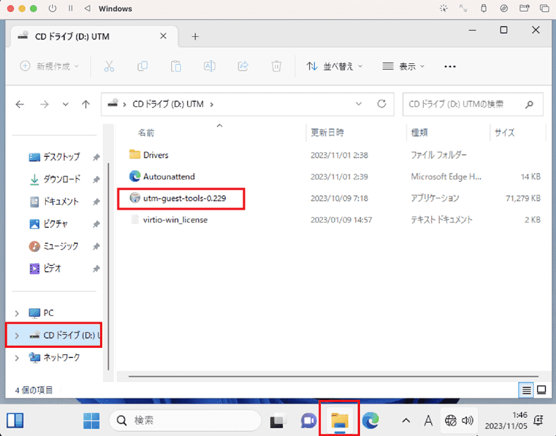Open the Widgets panel on the taskbar
This screenshot has height=436, width=556.
point(15,421)
